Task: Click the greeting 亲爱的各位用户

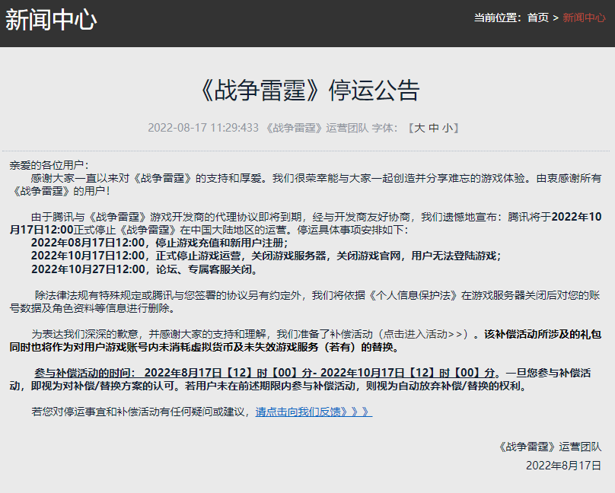Action: pyautogui.click(x=49, y=165)
